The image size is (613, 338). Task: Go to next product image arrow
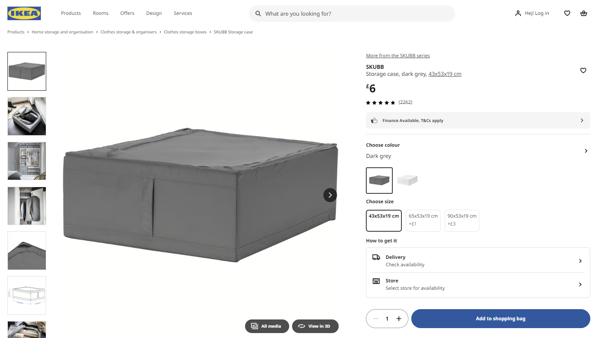tap(330, 195)
